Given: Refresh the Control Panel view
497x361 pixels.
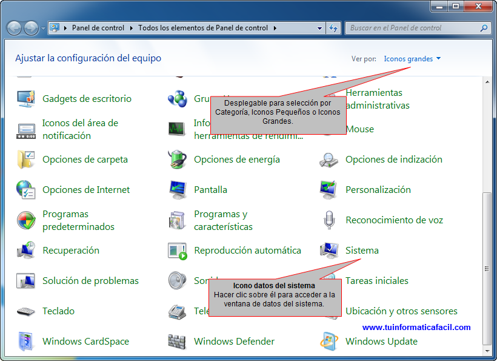Looking at the screenshot, I should click(x=333, y=28).
